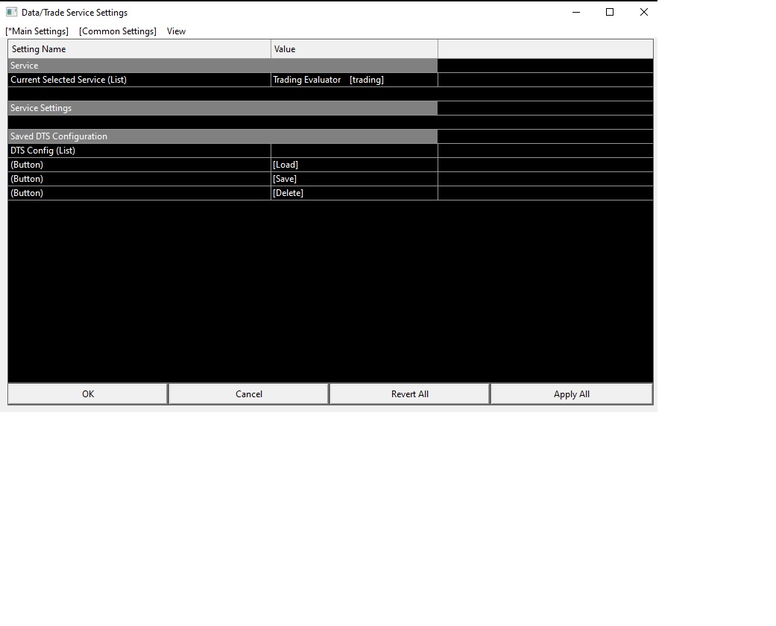
Task: Click the Setting Name column header
Action: 139,49
